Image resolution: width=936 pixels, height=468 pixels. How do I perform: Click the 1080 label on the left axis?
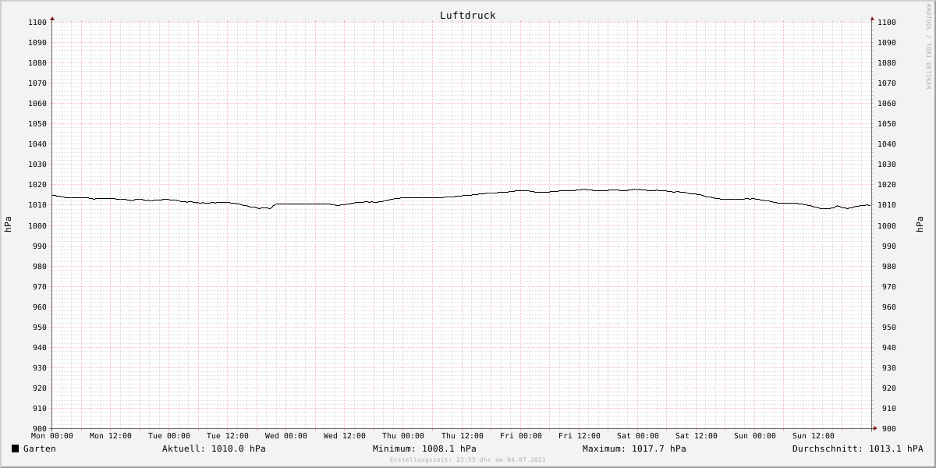37,63
